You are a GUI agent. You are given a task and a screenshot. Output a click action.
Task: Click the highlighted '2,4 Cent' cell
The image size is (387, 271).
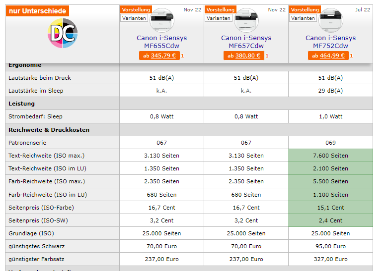[330, 220]
